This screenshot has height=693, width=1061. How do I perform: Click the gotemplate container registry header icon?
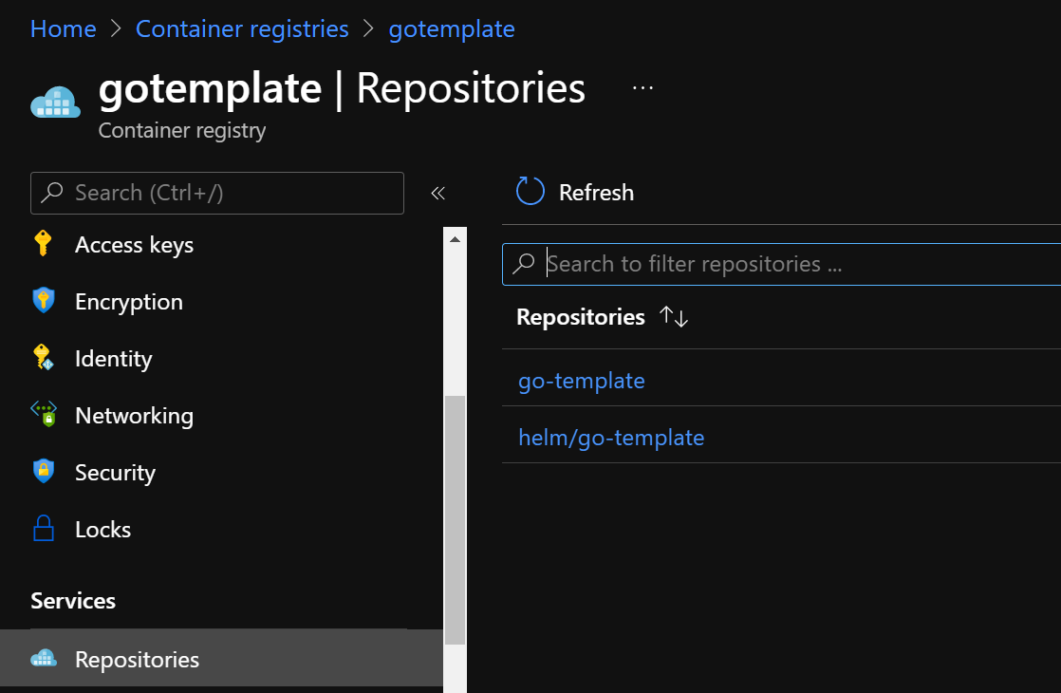click(55, 102)
